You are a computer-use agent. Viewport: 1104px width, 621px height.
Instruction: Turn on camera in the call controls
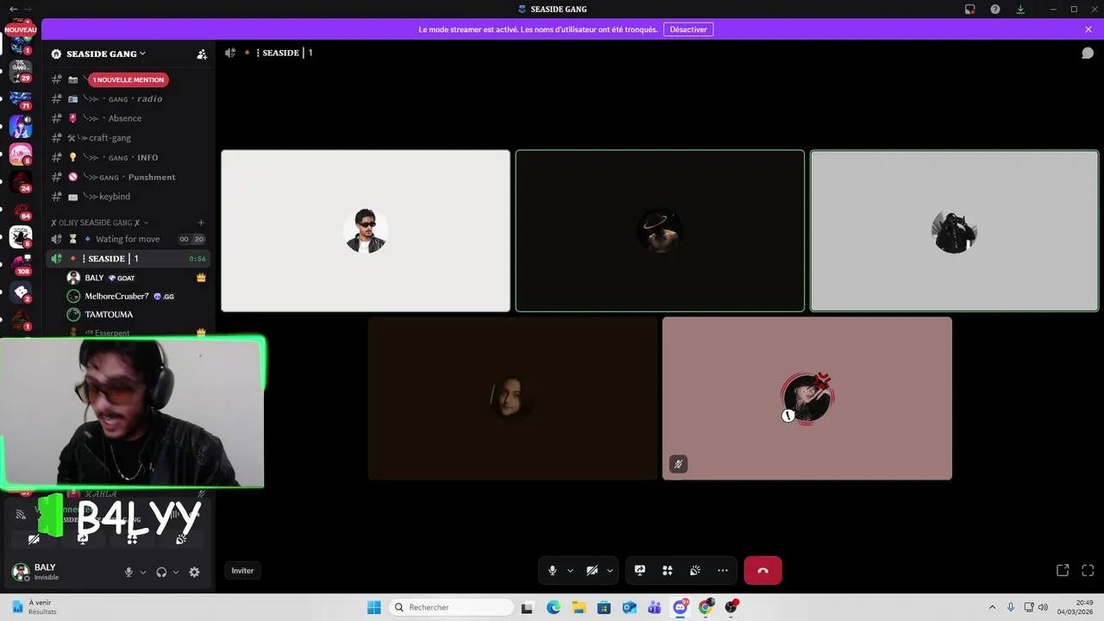coord(592,570)
